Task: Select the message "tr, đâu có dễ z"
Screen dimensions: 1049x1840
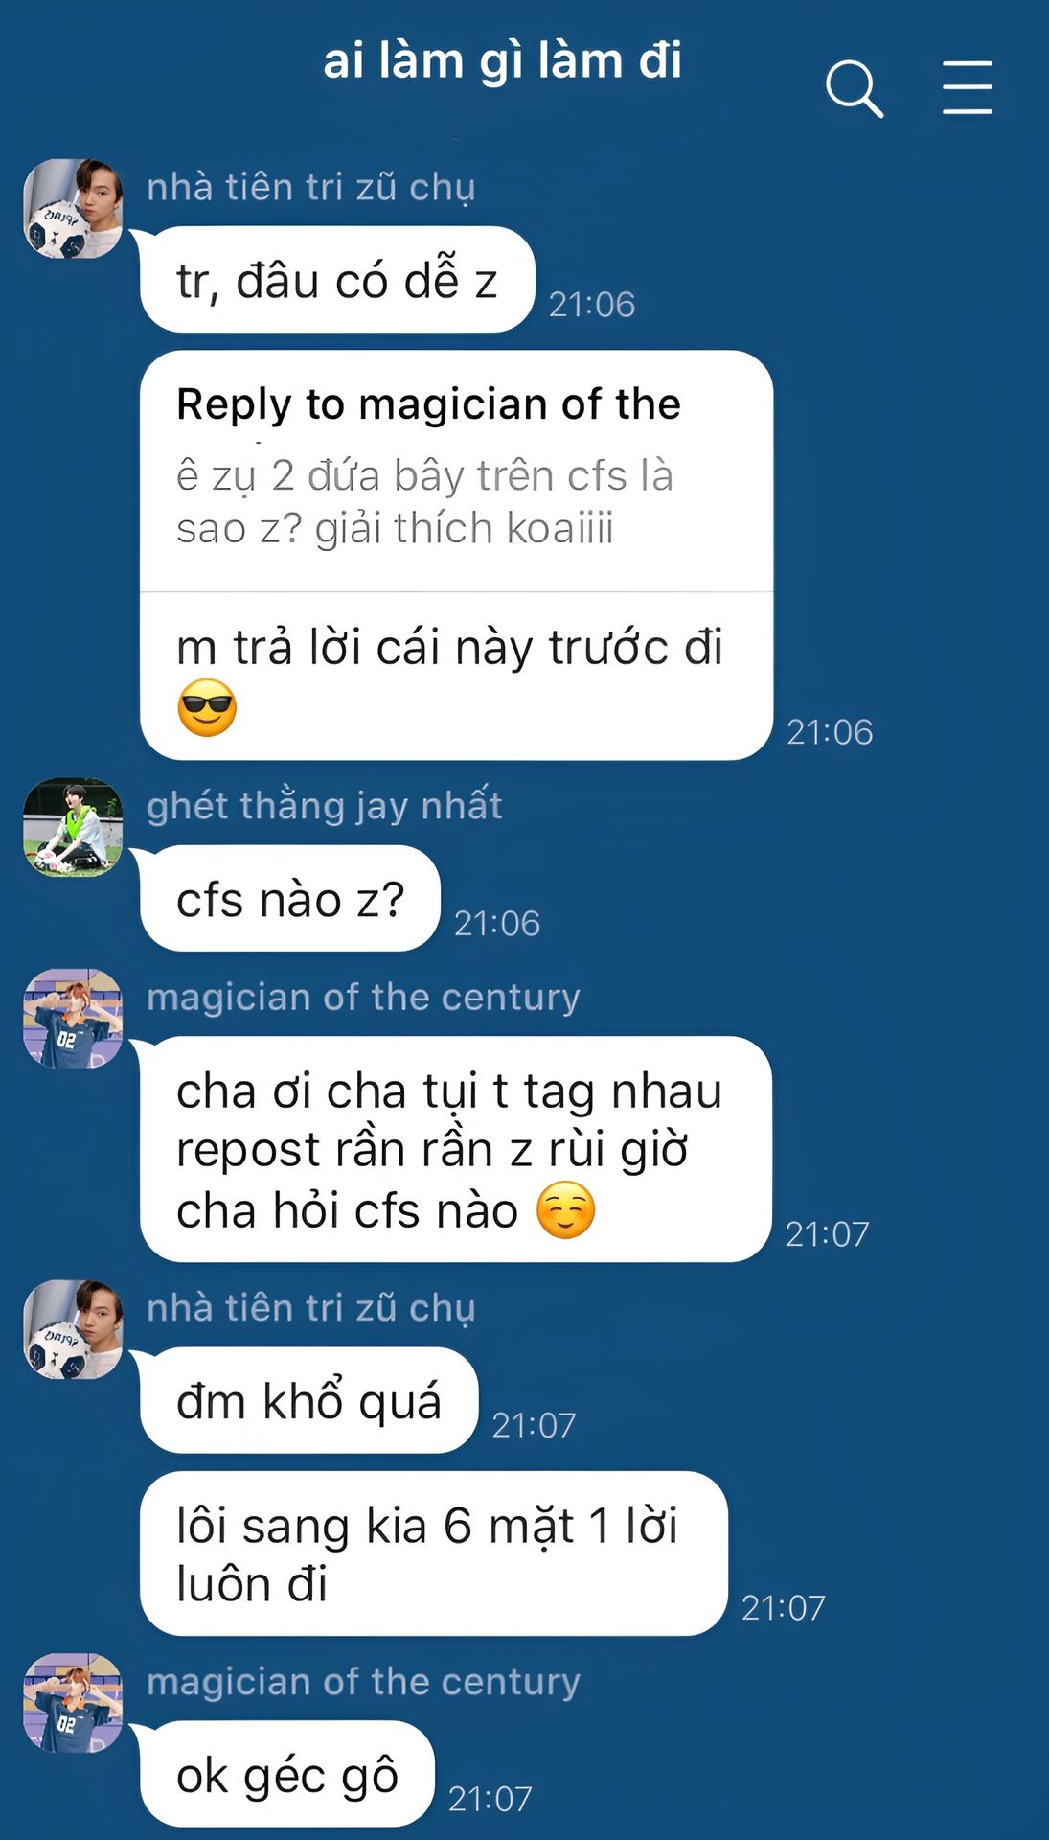Action: tap(337, 280)
